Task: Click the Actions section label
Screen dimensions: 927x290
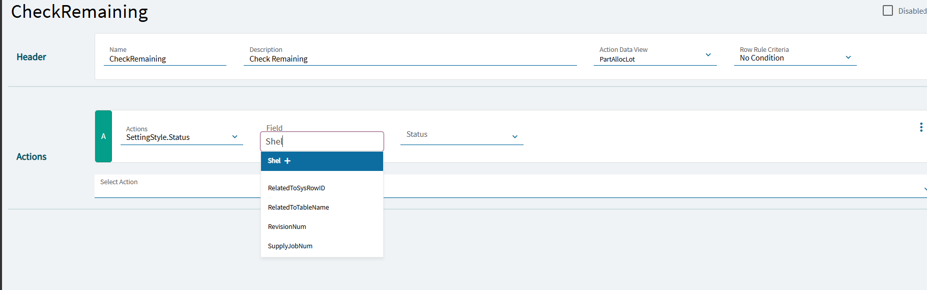Action: tap(32, 157)
